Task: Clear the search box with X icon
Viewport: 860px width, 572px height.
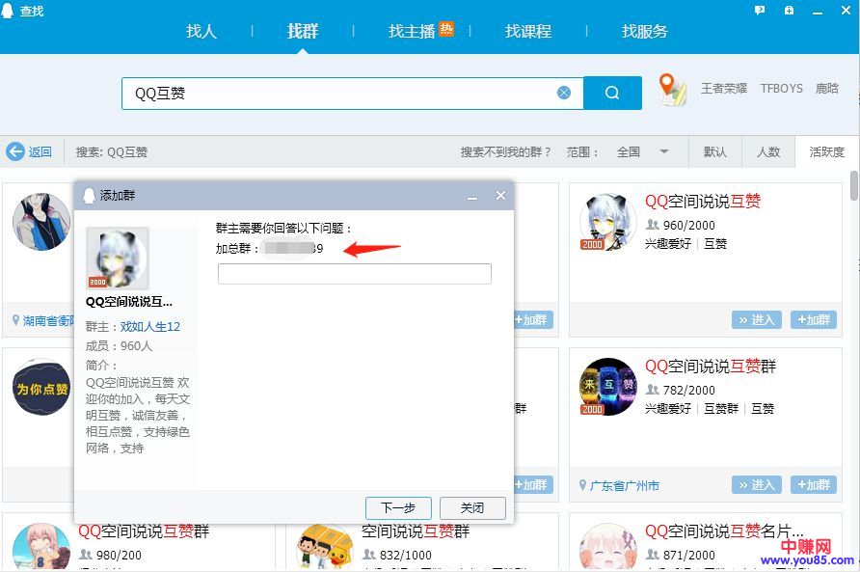Action: pyautogui.click(x=564, y=93)
